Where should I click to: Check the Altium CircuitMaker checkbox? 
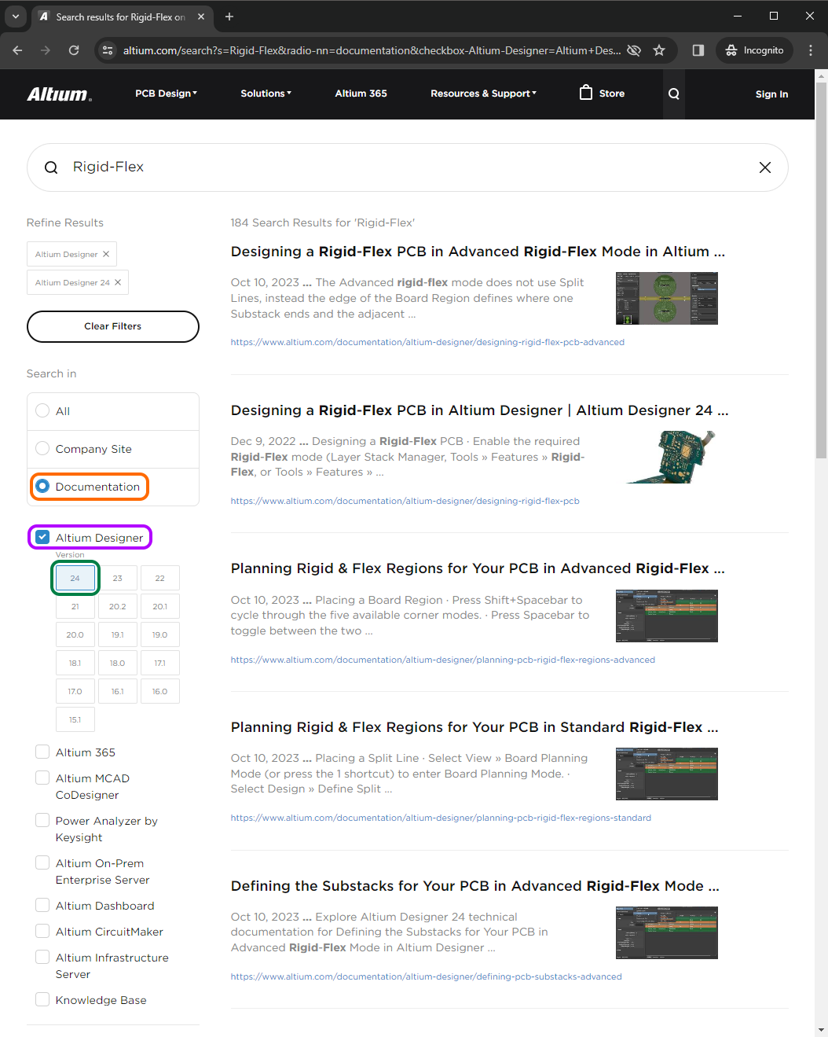click(x=42, y=932)
